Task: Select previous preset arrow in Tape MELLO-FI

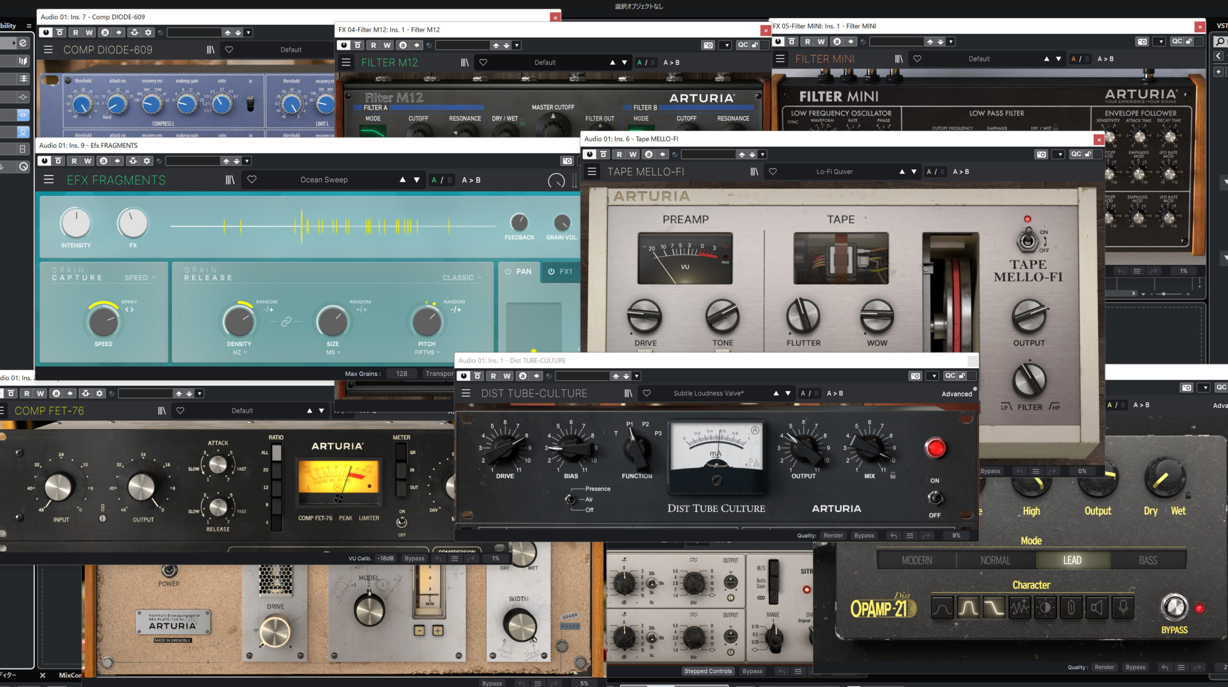Action: pyautogui.click(x=902, y=171)
